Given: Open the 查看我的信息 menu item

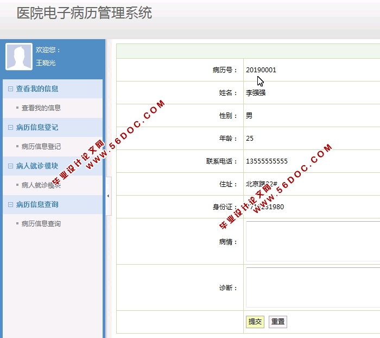Looking at the screenshot, I should click(x=41, y=108).
